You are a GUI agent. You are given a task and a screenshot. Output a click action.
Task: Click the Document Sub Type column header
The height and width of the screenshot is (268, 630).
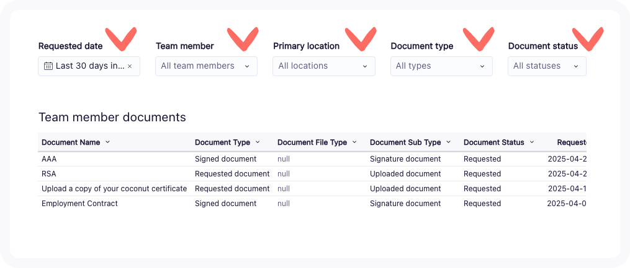[x=405, y=142]
